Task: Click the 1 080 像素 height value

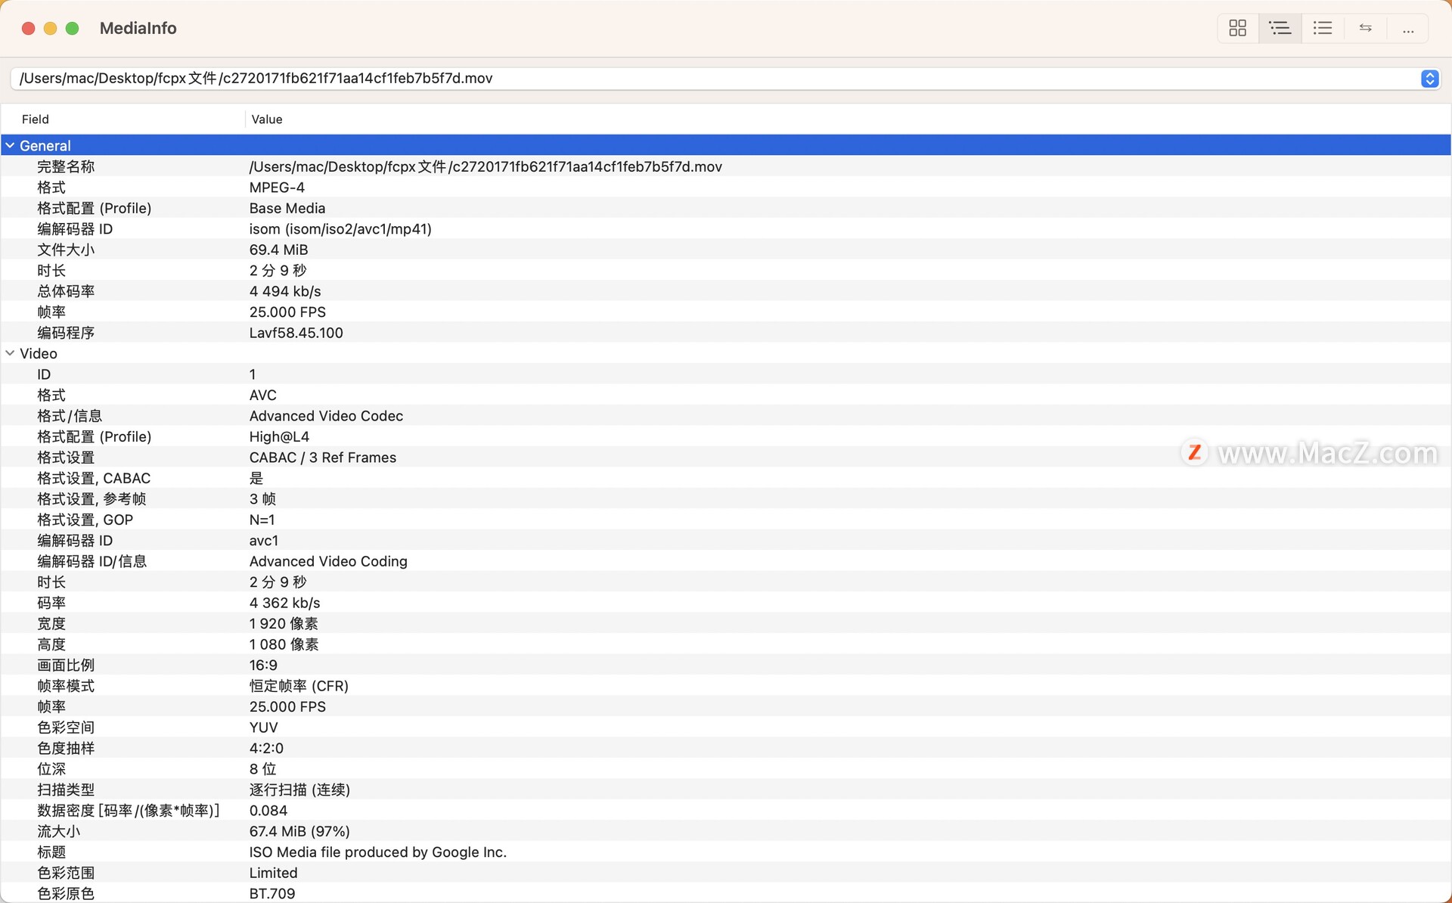Action: [284, 644]
